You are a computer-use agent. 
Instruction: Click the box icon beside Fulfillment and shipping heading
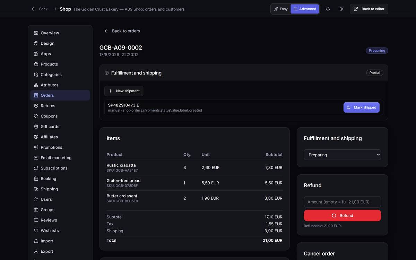coord(106,73)
